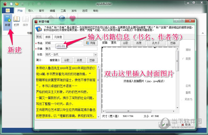This screenshot has height=135, width=208.
Task: Click the 作者 author input field
Action: pos(71,49)
